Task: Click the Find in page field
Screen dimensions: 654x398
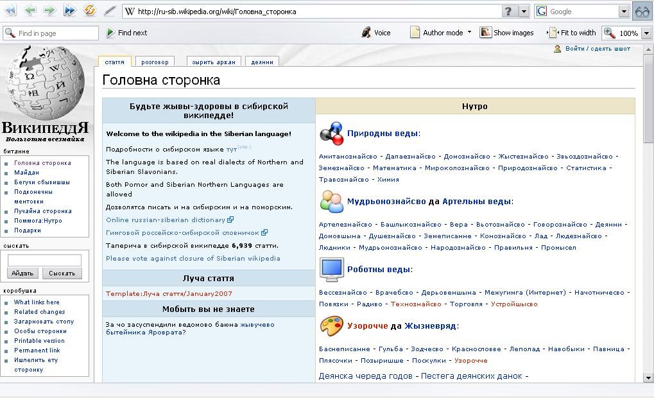Action: coord(51,33)
